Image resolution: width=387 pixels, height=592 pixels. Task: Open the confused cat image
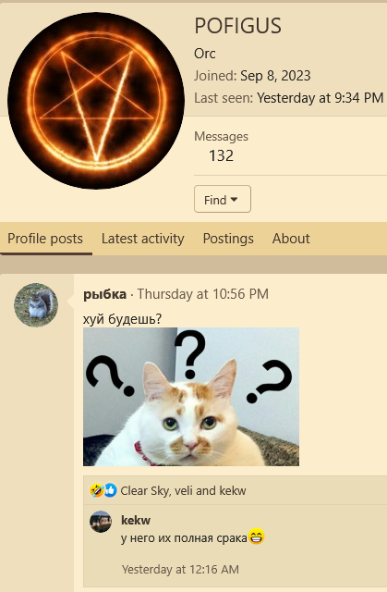click(191, 397)
